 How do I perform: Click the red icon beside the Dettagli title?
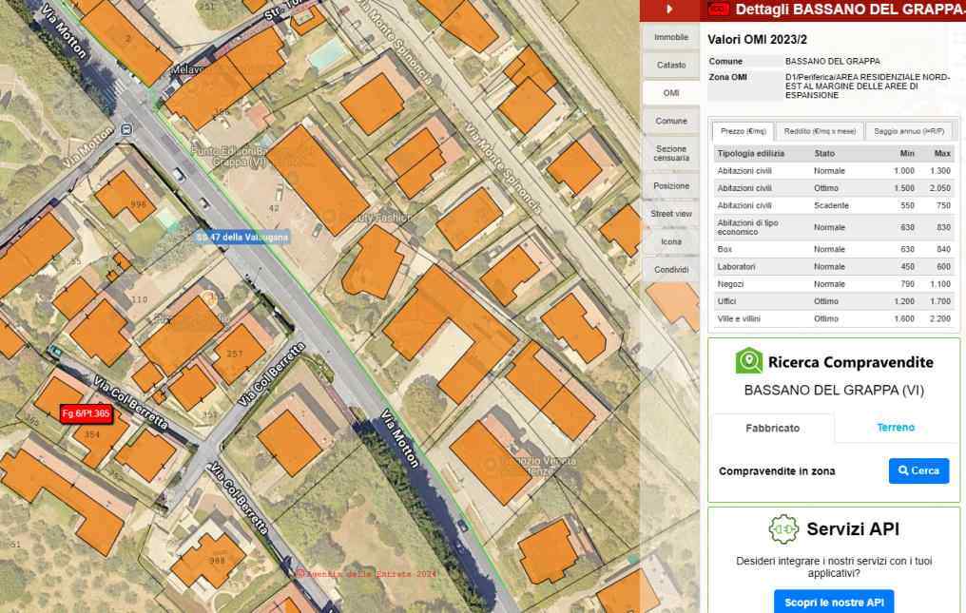tap(720, 10)
